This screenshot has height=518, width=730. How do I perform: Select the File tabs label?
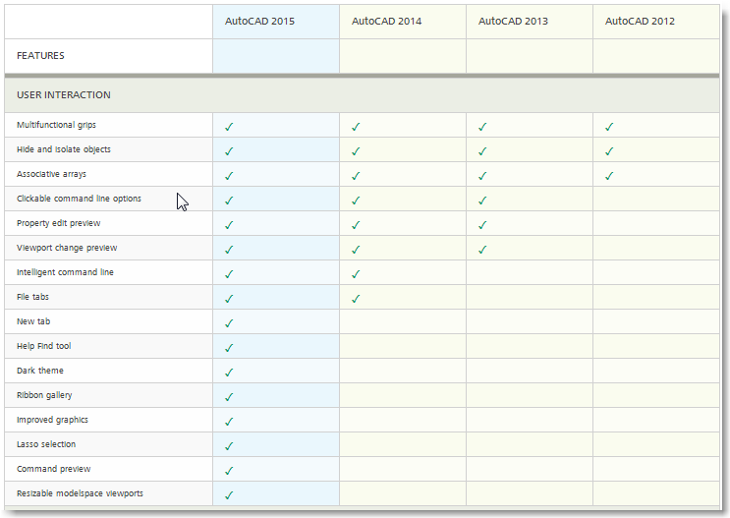click(x=32, y=297)
